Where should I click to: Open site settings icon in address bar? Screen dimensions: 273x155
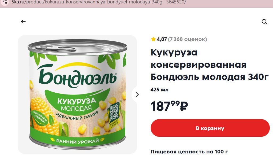[x=5, y=2]
